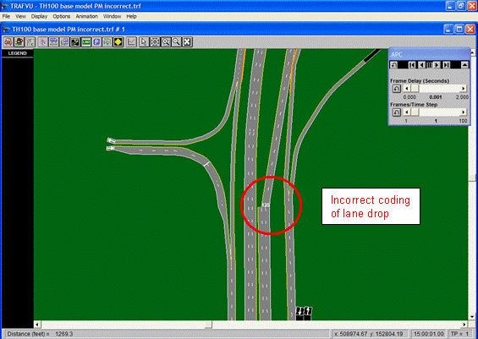
Task: Click the Frame Delay slider thumb
Action: click(x=415, y=89)
